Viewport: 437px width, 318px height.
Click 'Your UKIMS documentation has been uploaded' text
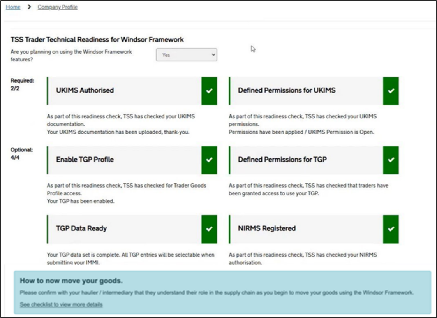click(118, 132)
